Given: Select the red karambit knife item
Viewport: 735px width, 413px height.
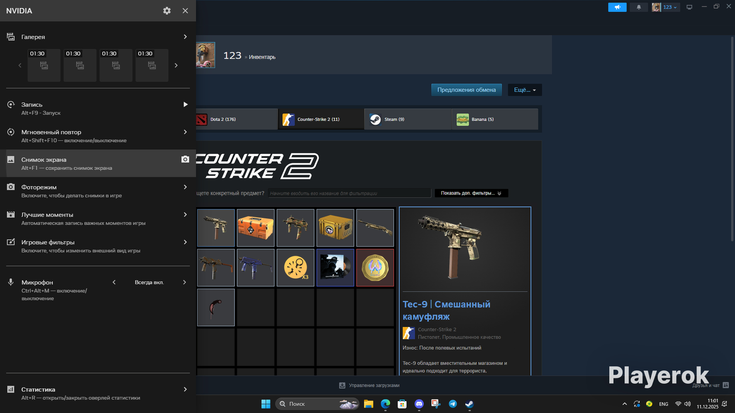Looking at the screenshot, I should coord(216,307).
